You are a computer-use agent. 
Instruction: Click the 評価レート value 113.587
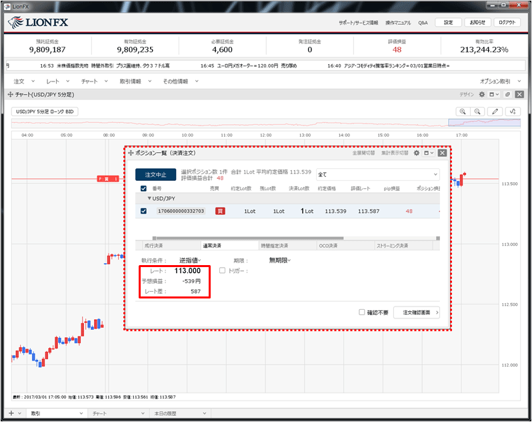369,211
